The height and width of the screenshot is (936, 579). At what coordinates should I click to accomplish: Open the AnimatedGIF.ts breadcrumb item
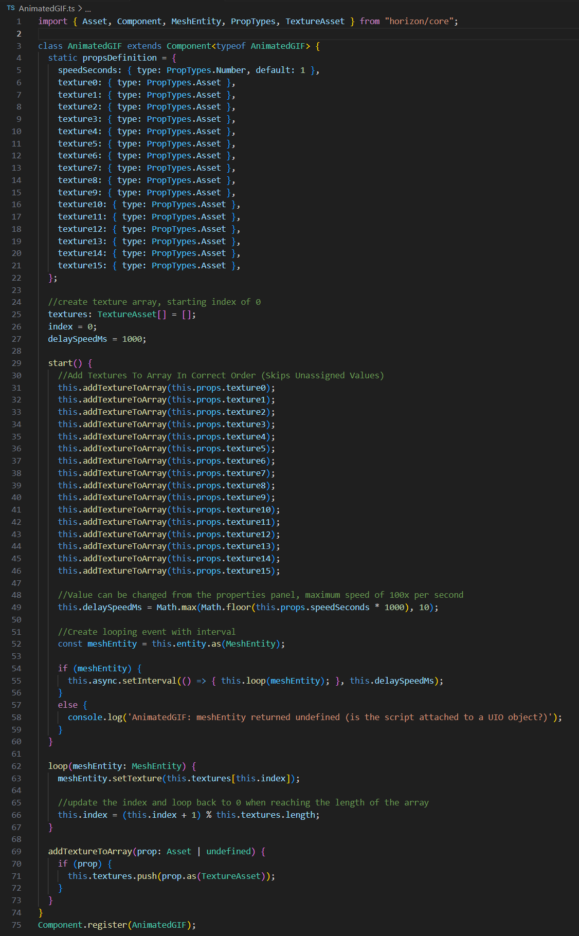[x=47, y=8]
